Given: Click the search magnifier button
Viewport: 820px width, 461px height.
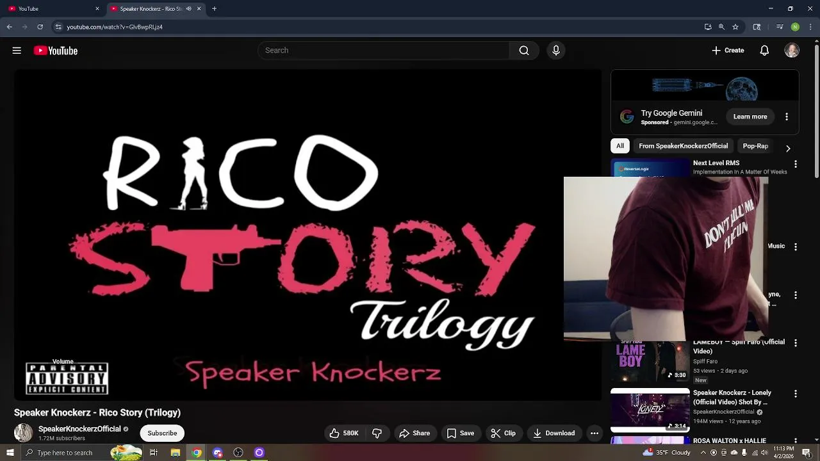Looking at the screenshot, I should tap(524, 51).
